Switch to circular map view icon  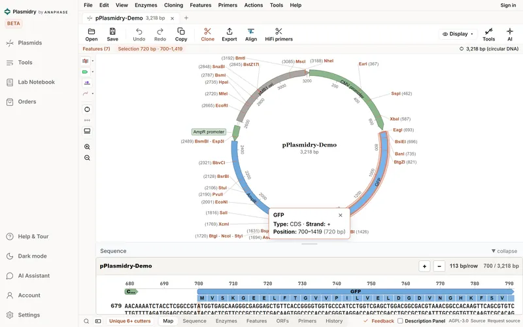coord(87,109)
